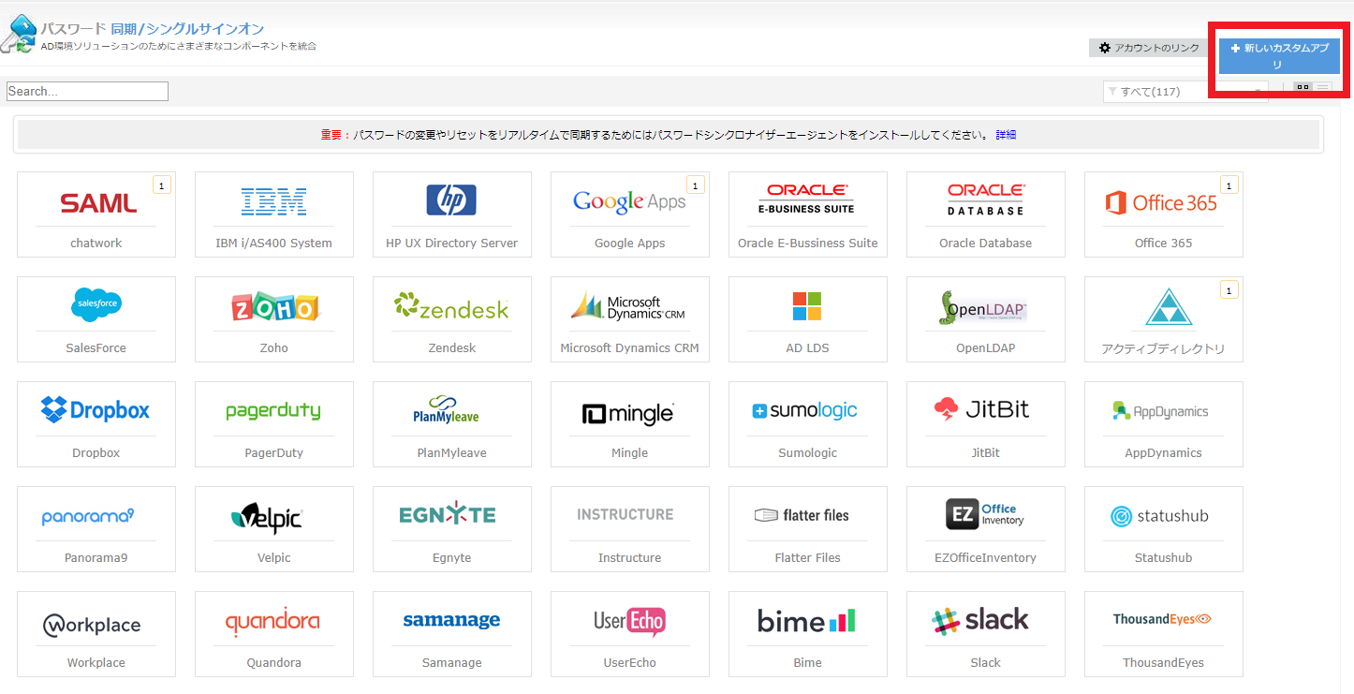Image resolution: width=1354 pixels, height=694 pixels.
Task: Click the "Statushub" app label
Action: (1163, 557)
